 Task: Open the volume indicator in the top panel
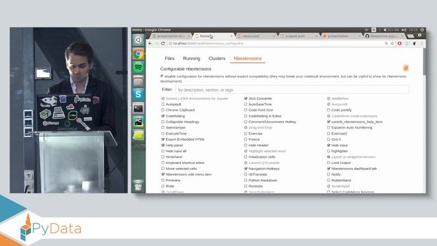[404, 30]
